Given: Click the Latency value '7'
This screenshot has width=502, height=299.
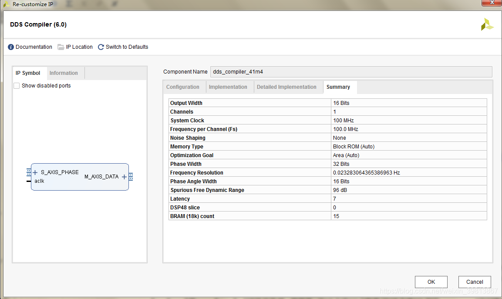Looking at the screenshot, I should (334, 199).
